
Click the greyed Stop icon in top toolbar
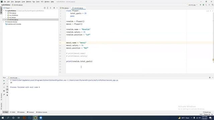pos(209,5)
